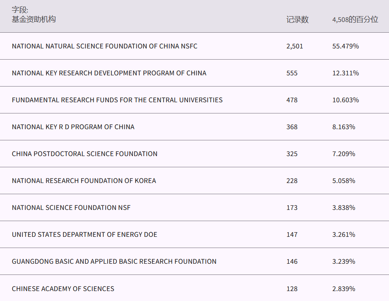Click the 55.479% percentage value
389x301 pixels.
pos(345,46)
